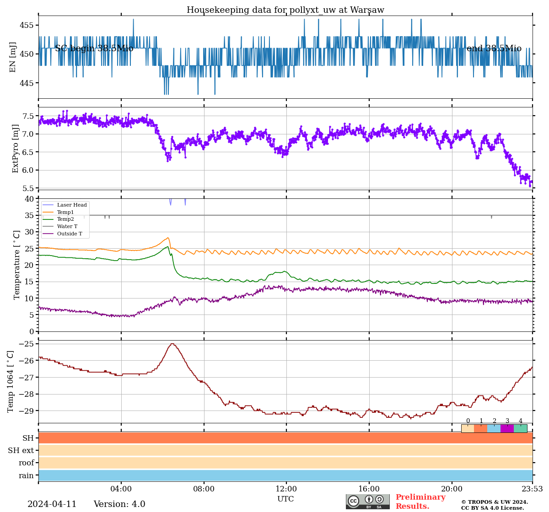Click the SH row label
Viewport: 549px width, 512px height.
(x=28, y=438)
